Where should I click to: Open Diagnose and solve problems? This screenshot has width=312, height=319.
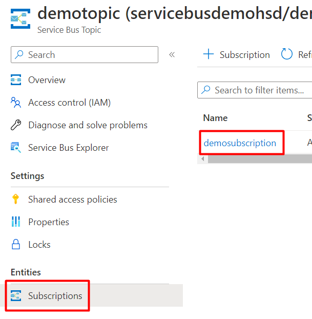88,125
